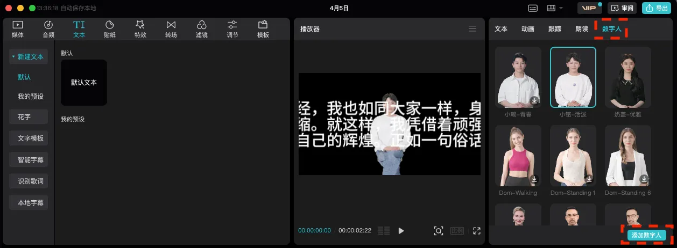
Task: Switch to the 动画 tab
Action: coord(528,29)
